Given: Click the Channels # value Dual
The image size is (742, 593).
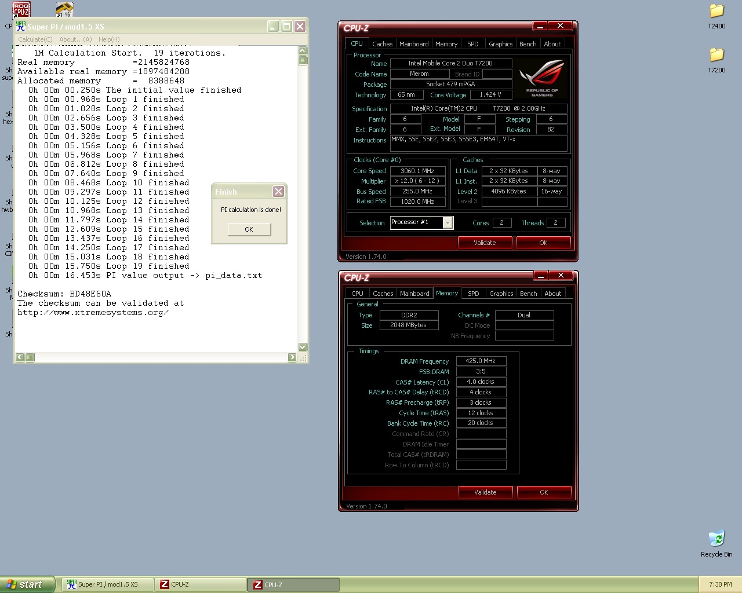Looking at the screenshot, I should pyautogui.click(x=524, y=315).
